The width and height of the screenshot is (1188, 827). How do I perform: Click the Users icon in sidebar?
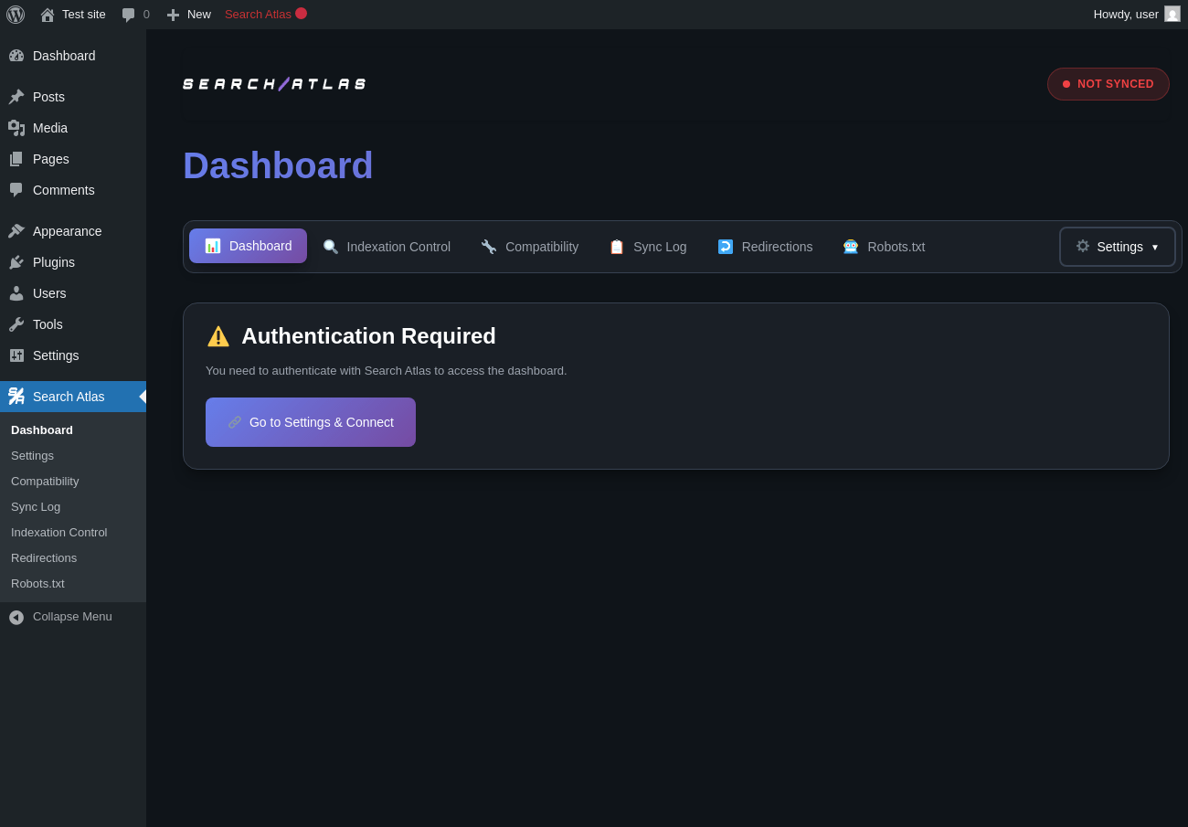[16, 293]
